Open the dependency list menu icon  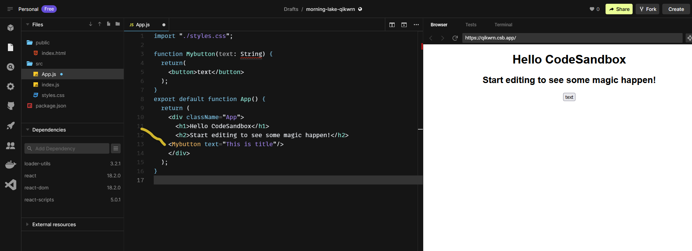pos(116,148)
